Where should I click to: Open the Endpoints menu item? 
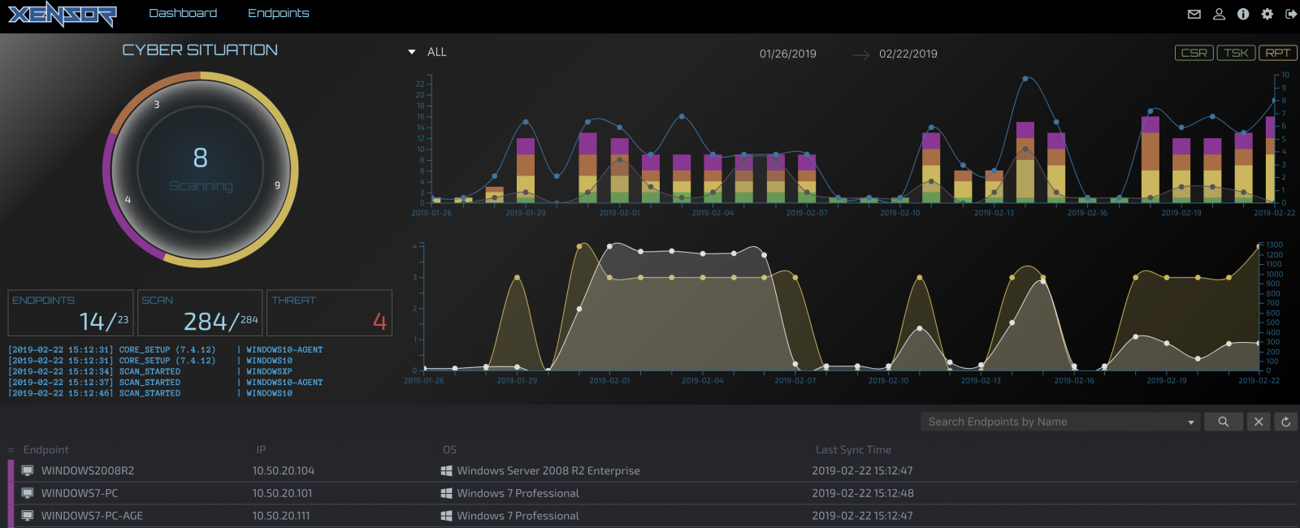pyautogui.click(x=278, y=13)
